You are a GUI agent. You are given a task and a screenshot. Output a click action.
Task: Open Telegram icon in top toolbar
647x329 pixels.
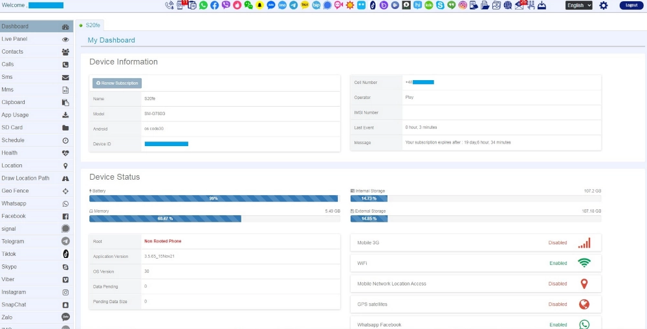pos(294,5)
